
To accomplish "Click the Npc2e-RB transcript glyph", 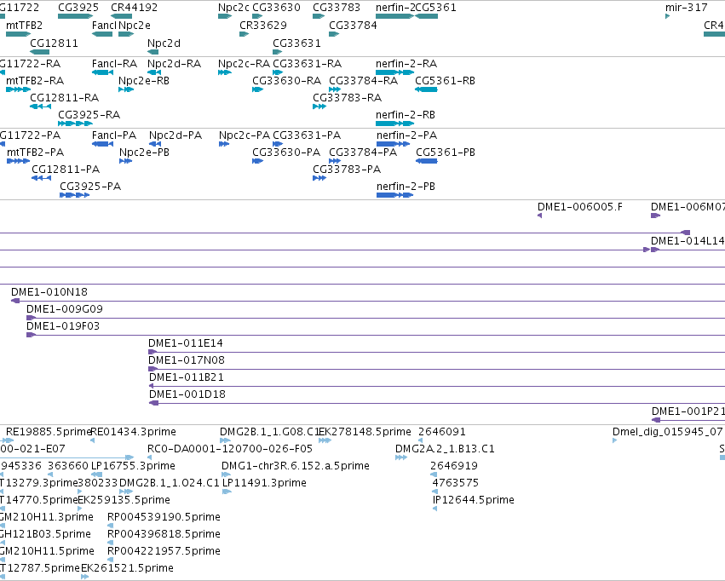I will 126,89.
